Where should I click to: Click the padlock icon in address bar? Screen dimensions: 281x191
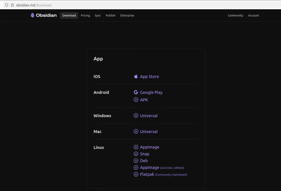[x=12, y=5]
